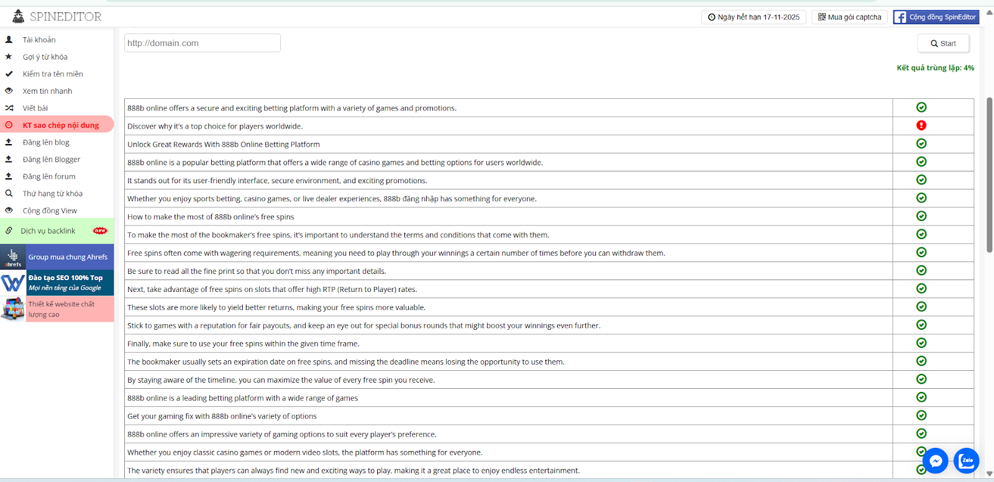Click red warning icon for Discover why row
The image size is (994, 482).
pyautogui.click(x=921, y=125)
